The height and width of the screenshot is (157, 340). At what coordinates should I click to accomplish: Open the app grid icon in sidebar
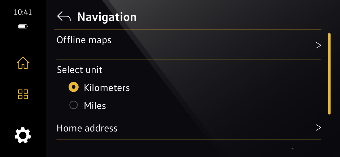(23, 94)
